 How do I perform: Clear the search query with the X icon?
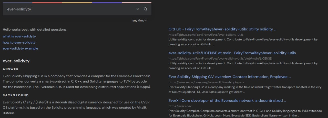pyautogui.click(x=137, y=9)
